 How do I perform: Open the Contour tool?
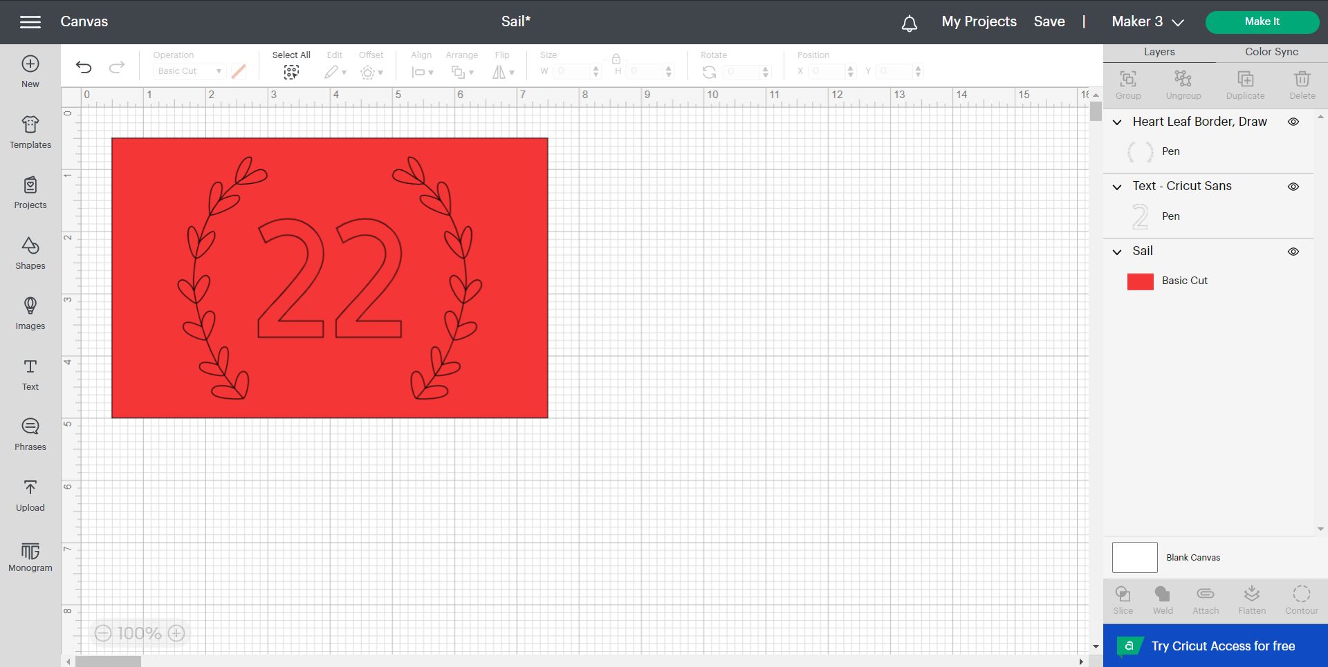(x=1301, y=599)
